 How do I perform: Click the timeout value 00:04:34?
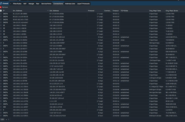pyautogui.click(x=116, y=52)
